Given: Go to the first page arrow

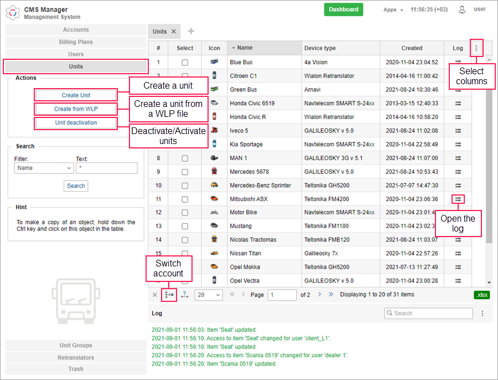Looking at the screenshot, I should pos(232,295).
